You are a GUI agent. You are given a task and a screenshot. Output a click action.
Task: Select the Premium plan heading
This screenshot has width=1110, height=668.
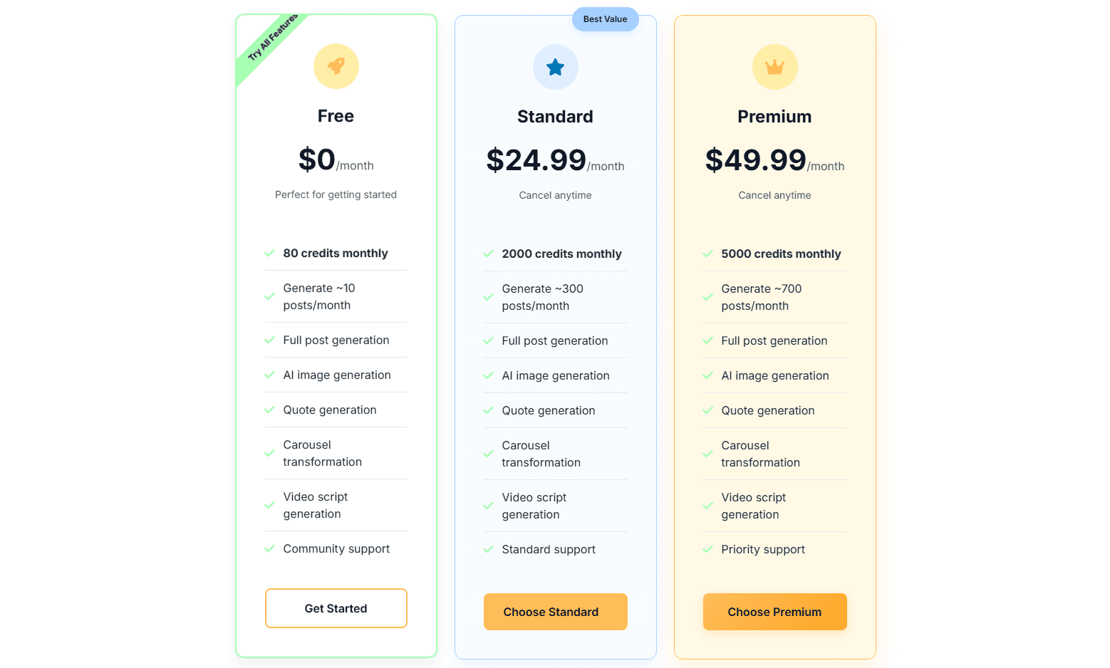click(775, 117)
